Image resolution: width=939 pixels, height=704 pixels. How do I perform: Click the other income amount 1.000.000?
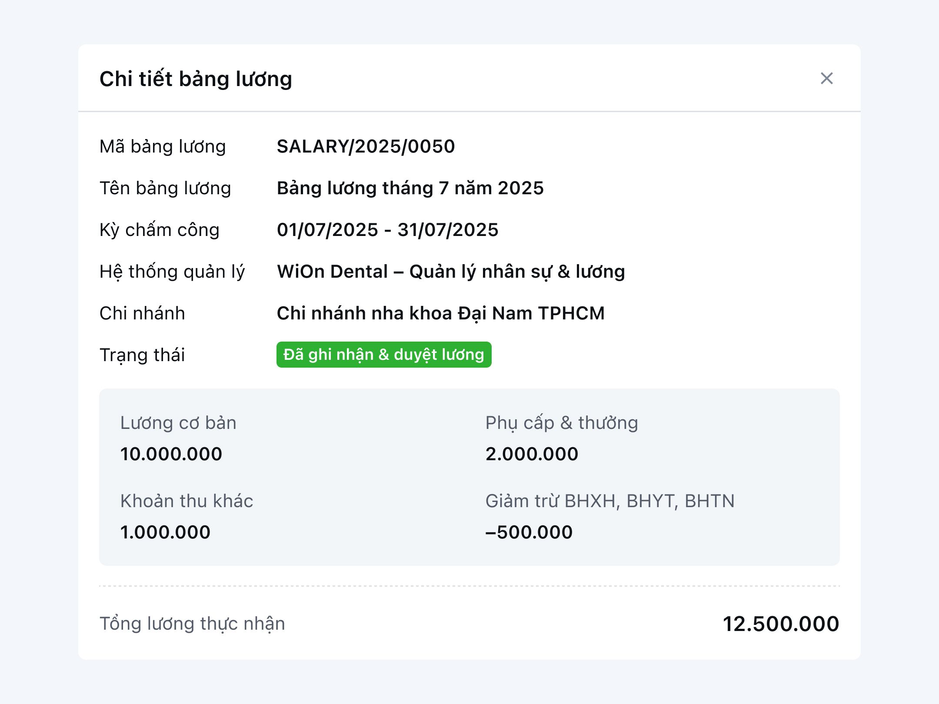165,532
